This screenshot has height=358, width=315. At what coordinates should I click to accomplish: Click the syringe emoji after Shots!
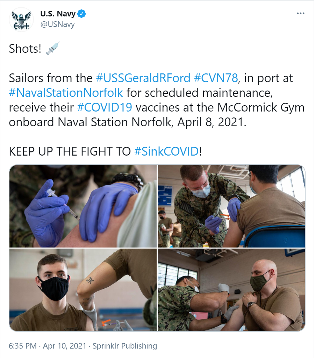(53, 48)
